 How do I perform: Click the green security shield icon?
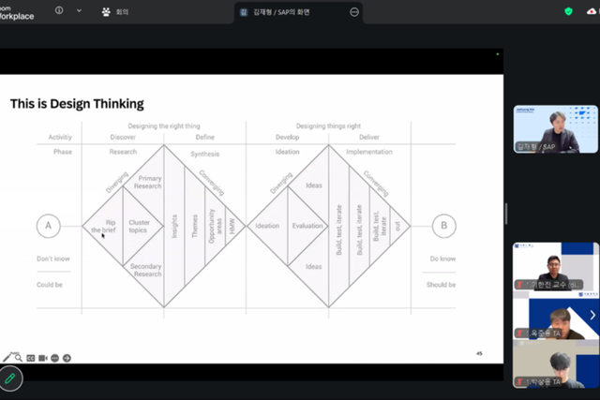click(569, 11)
